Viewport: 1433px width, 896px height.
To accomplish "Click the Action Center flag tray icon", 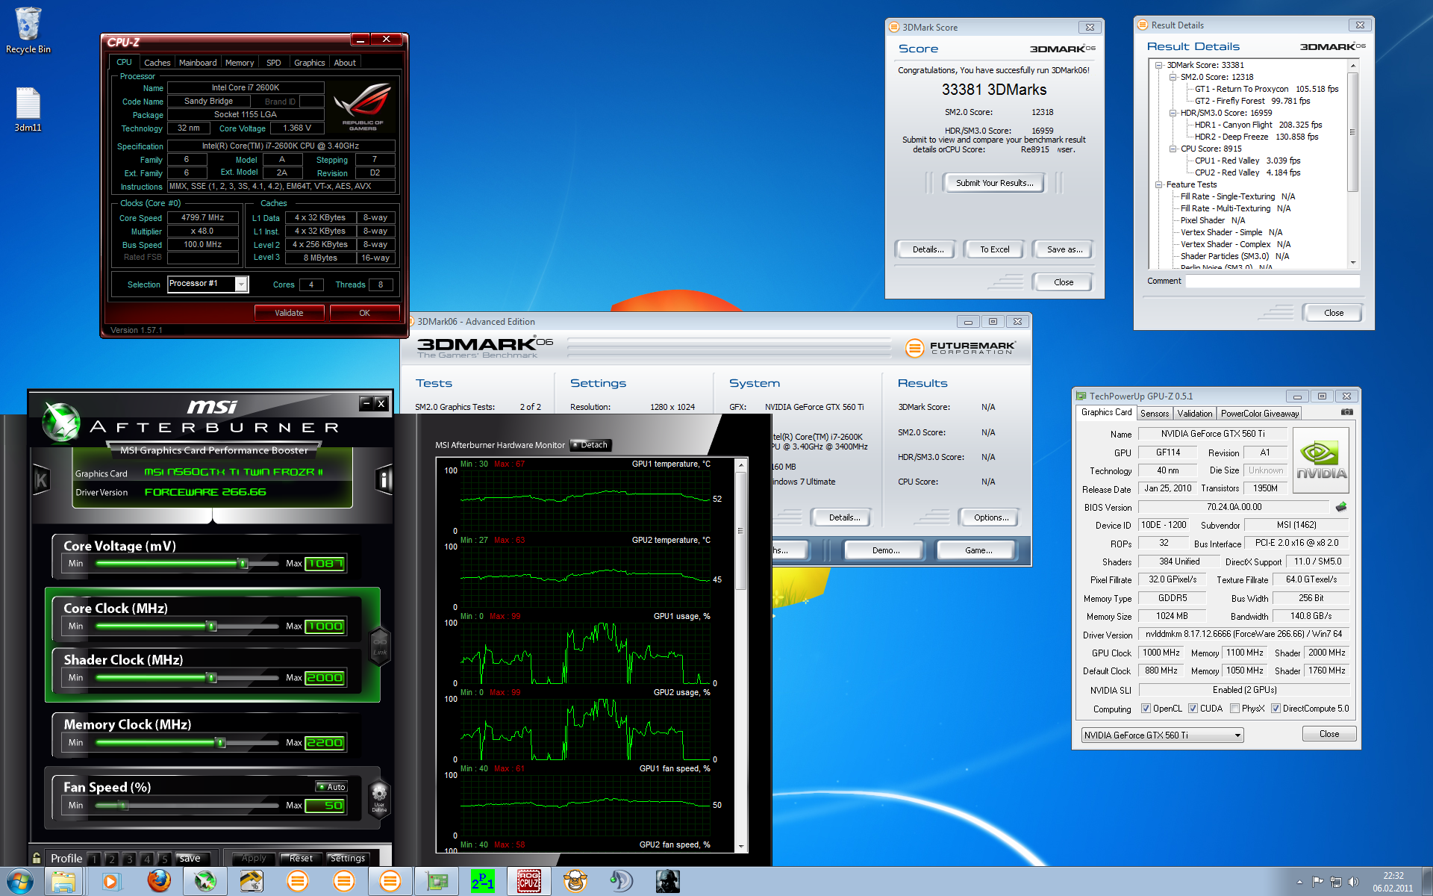I will (x=1317, y=882).
